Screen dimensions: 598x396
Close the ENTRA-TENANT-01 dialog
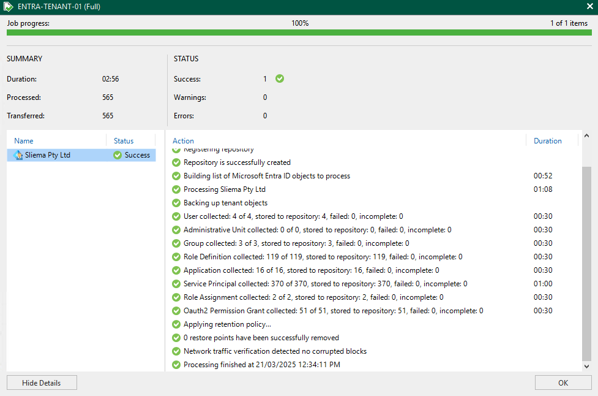pos(589,7)
